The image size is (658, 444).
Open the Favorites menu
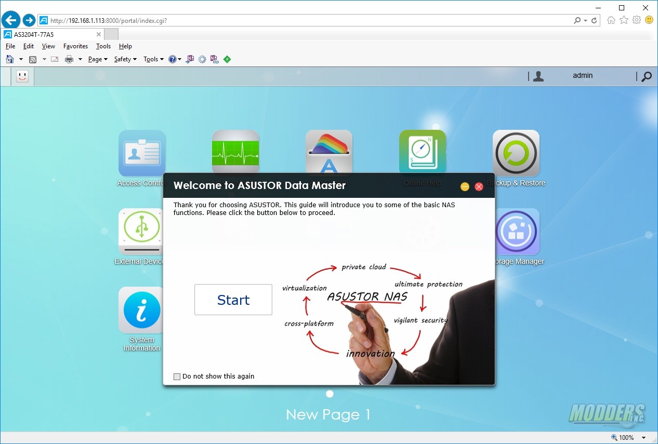point(75,46)
